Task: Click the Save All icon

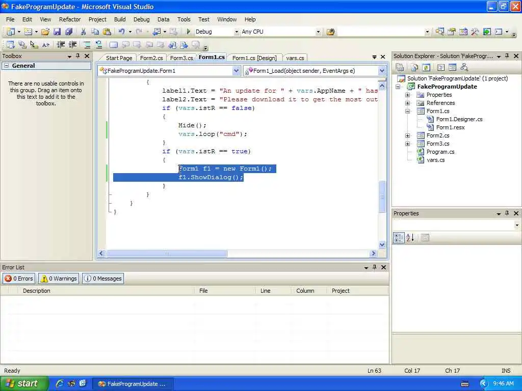Action: 69,32
